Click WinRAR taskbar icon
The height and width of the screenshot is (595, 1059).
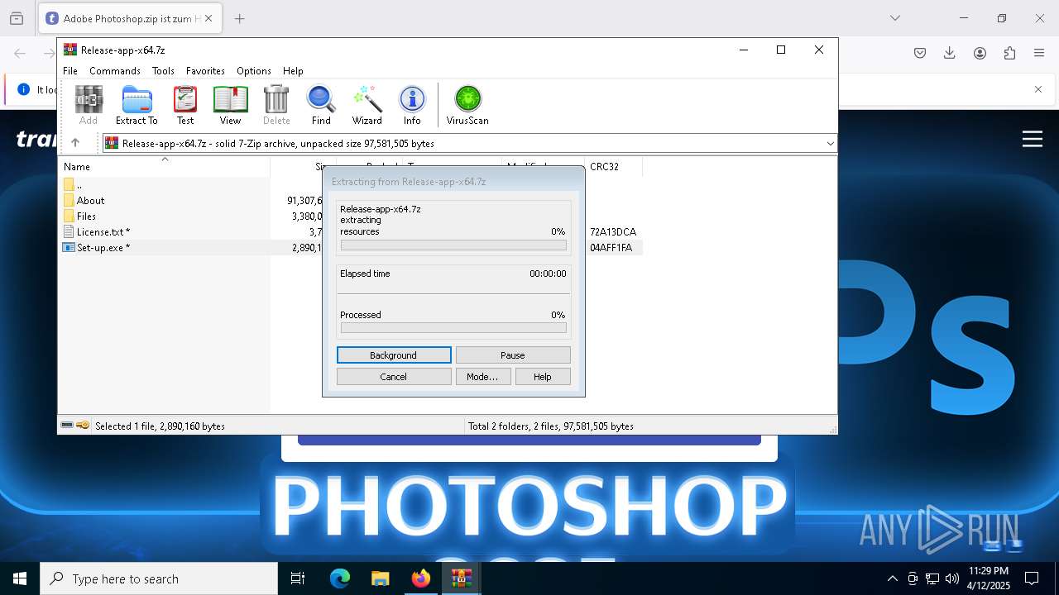click(x=461, y=578)
